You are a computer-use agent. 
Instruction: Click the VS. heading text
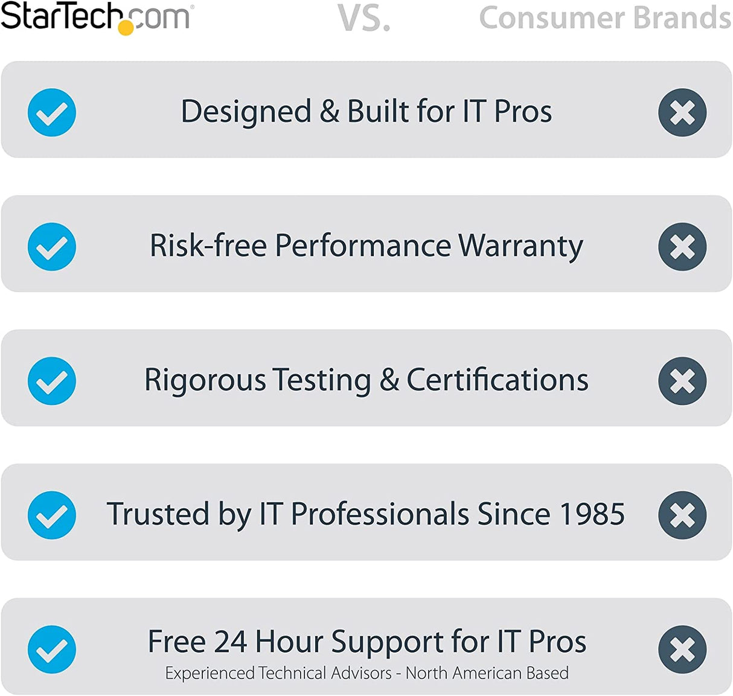tap(363, 18)
